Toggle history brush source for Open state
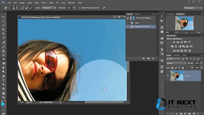Screen dimensions: 204x115 (127, 23)
